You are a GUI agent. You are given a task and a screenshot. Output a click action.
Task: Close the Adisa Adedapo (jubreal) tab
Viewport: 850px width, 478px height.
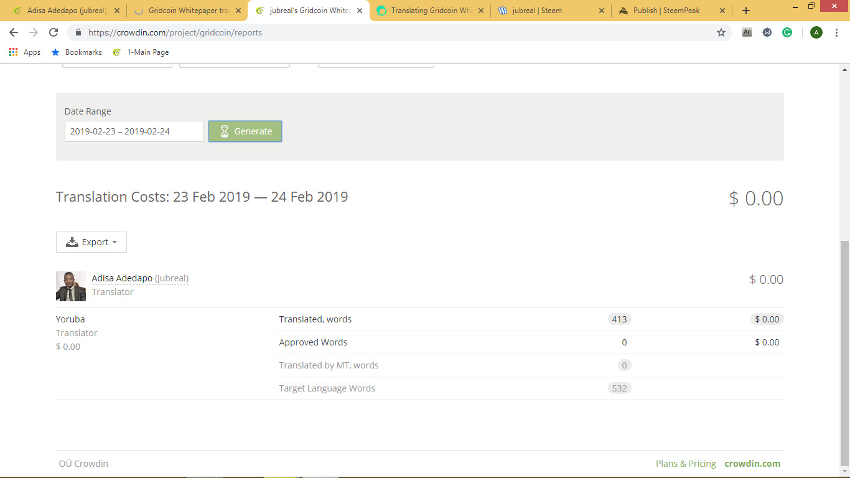click(117, 11)
